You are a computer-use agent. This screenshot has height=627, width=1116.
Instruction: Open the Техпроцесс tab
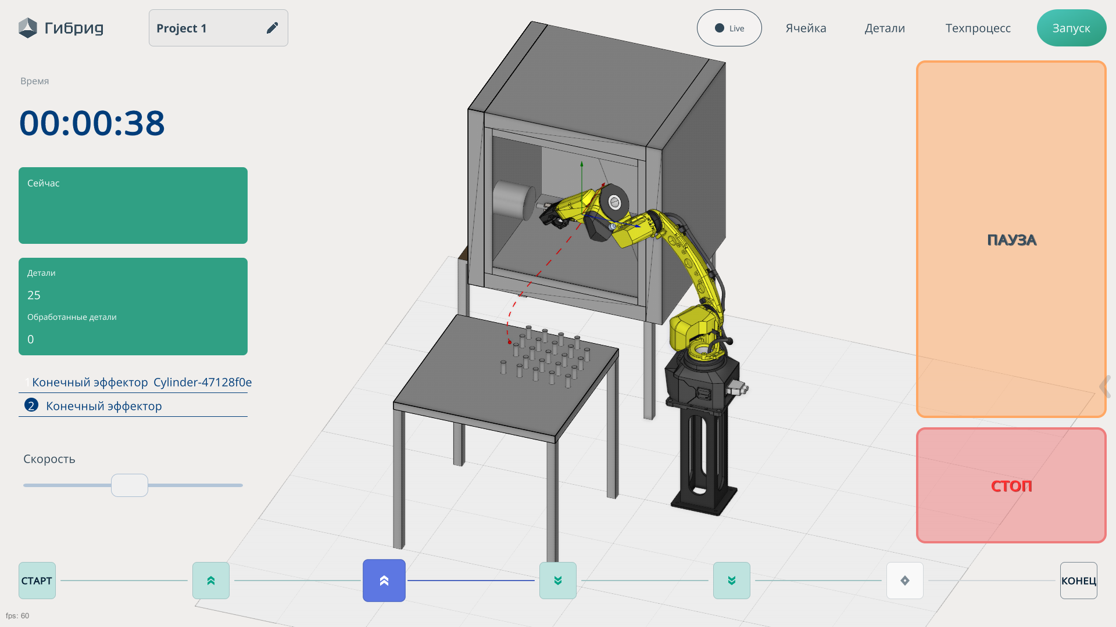[x=978, y=28]
